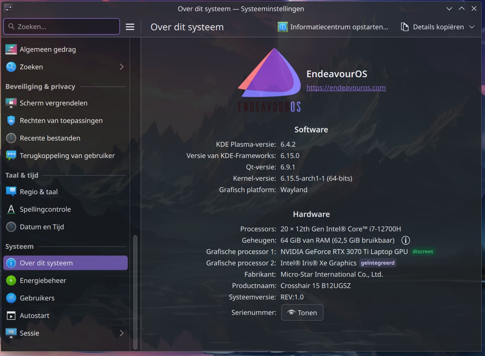Click Intel Iris Xe Graphics text

tap(318, 263)
